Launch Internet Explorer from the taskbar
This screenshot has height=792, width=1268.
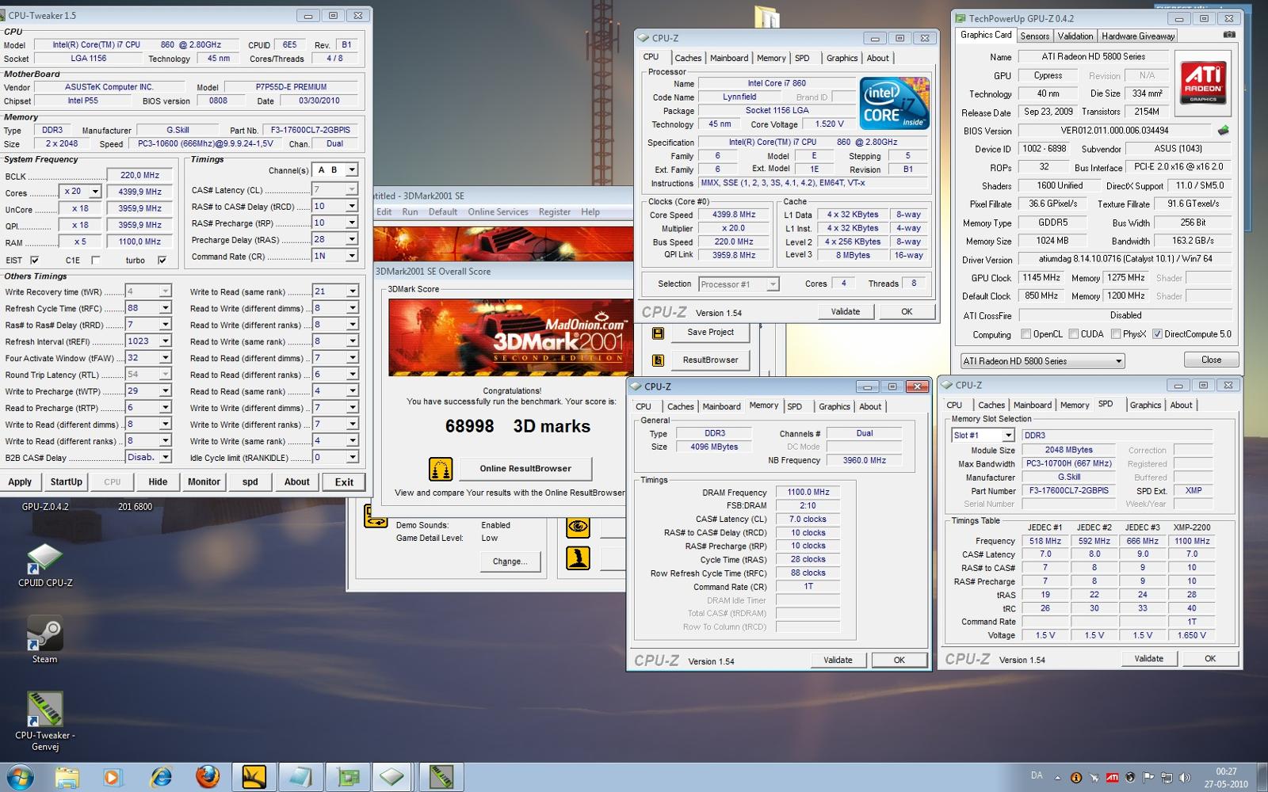[x=161, y=778]
